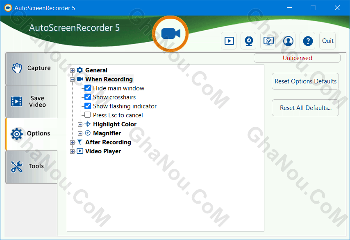350x240 pixels.
Task: Select the Magnifier tree label
Action: [x=107, y=133]
